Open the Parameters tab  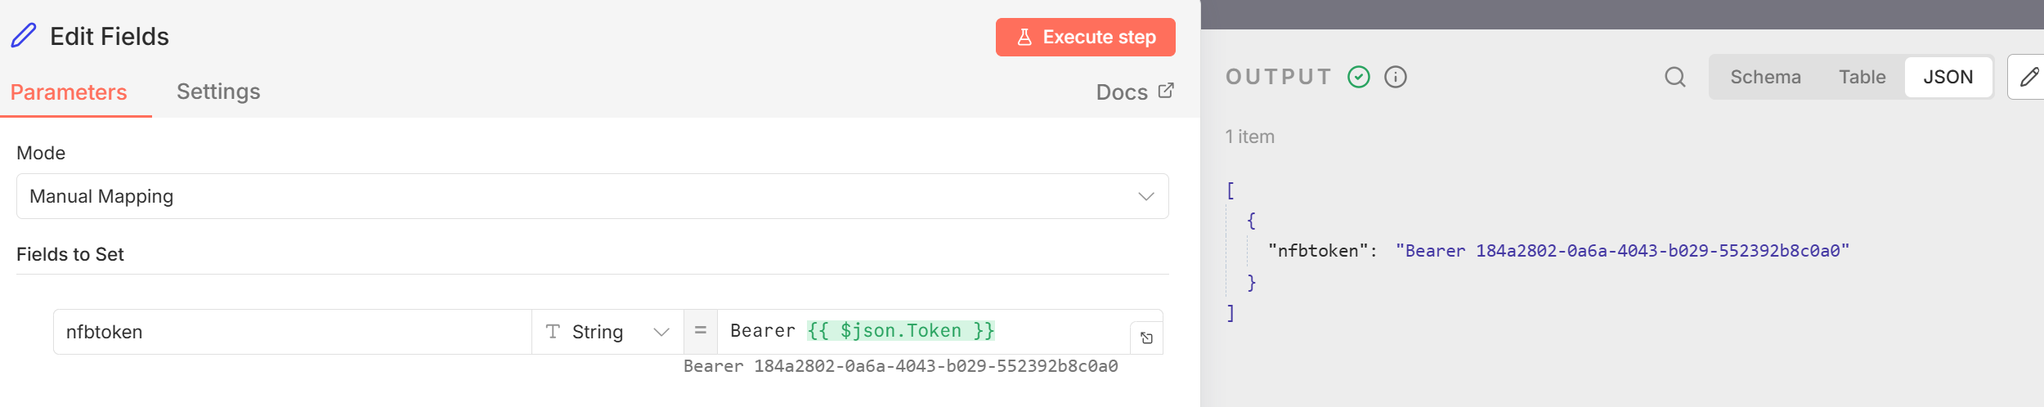click(69, 92)
